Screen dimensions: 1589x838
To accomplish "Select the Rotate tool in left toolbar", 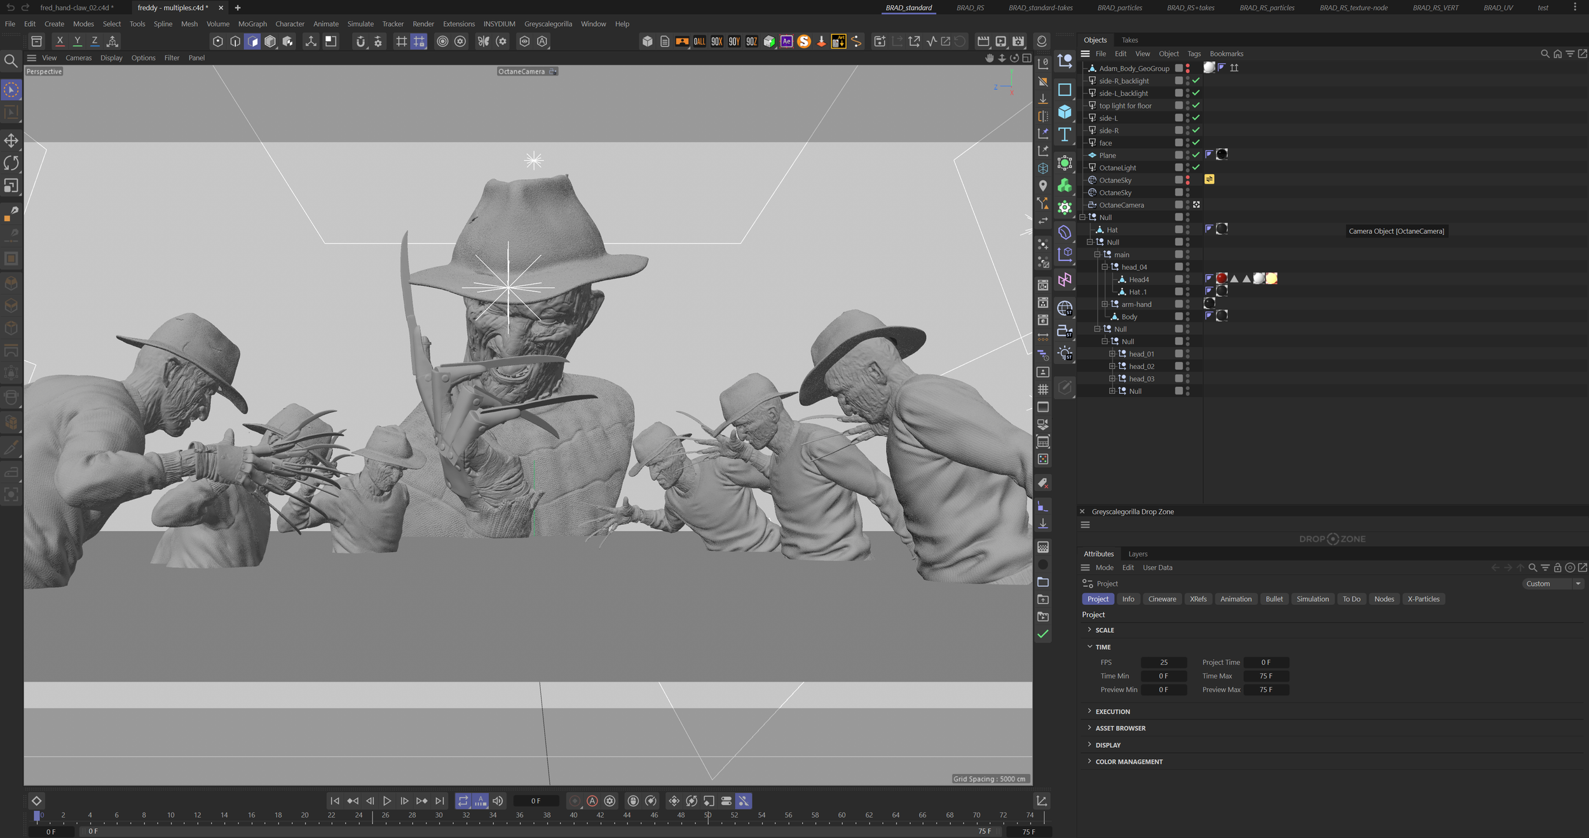I will pyautogui.click(x=11, y=163).
